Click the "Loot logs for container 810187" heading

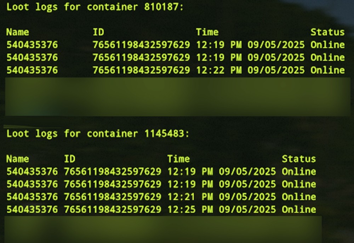(x=95, y=7)
